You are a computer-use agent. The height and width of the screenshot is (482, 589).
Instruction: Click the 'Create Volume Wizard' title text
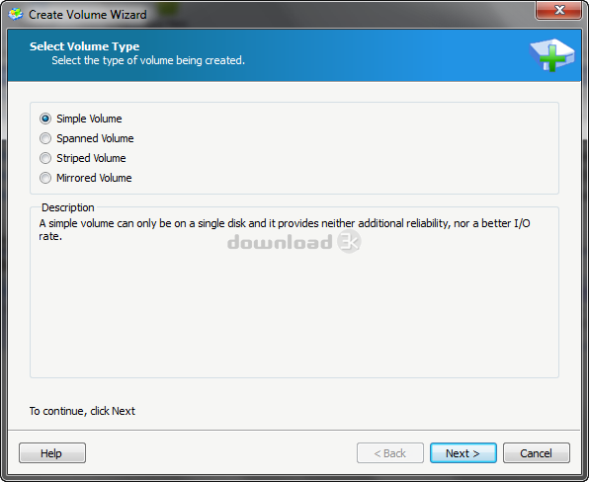click(x=88, y=14)
